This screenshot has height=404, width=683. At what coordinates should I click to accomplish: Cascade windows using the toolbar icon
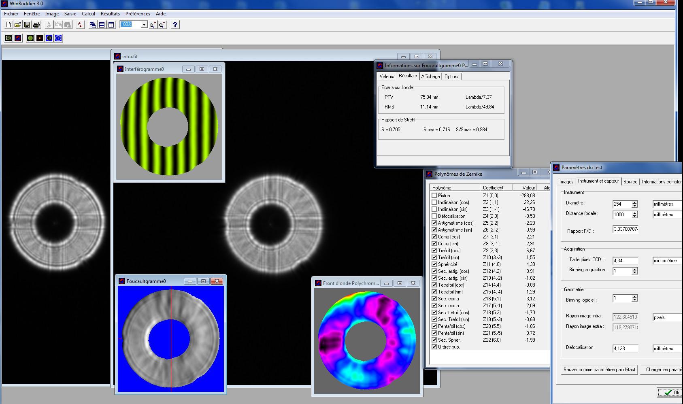(93, 25)
